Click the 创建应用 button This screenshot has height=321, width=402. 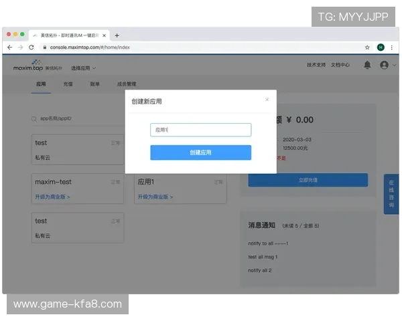(201, 152)
